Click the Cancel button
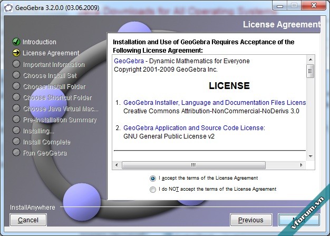 click(28, 220)
